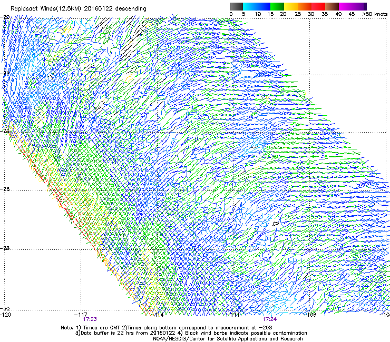Screen dimensions: 390x342
Task: Click the magenta 40-45 knots legend swatch
Action: (346, 6)
